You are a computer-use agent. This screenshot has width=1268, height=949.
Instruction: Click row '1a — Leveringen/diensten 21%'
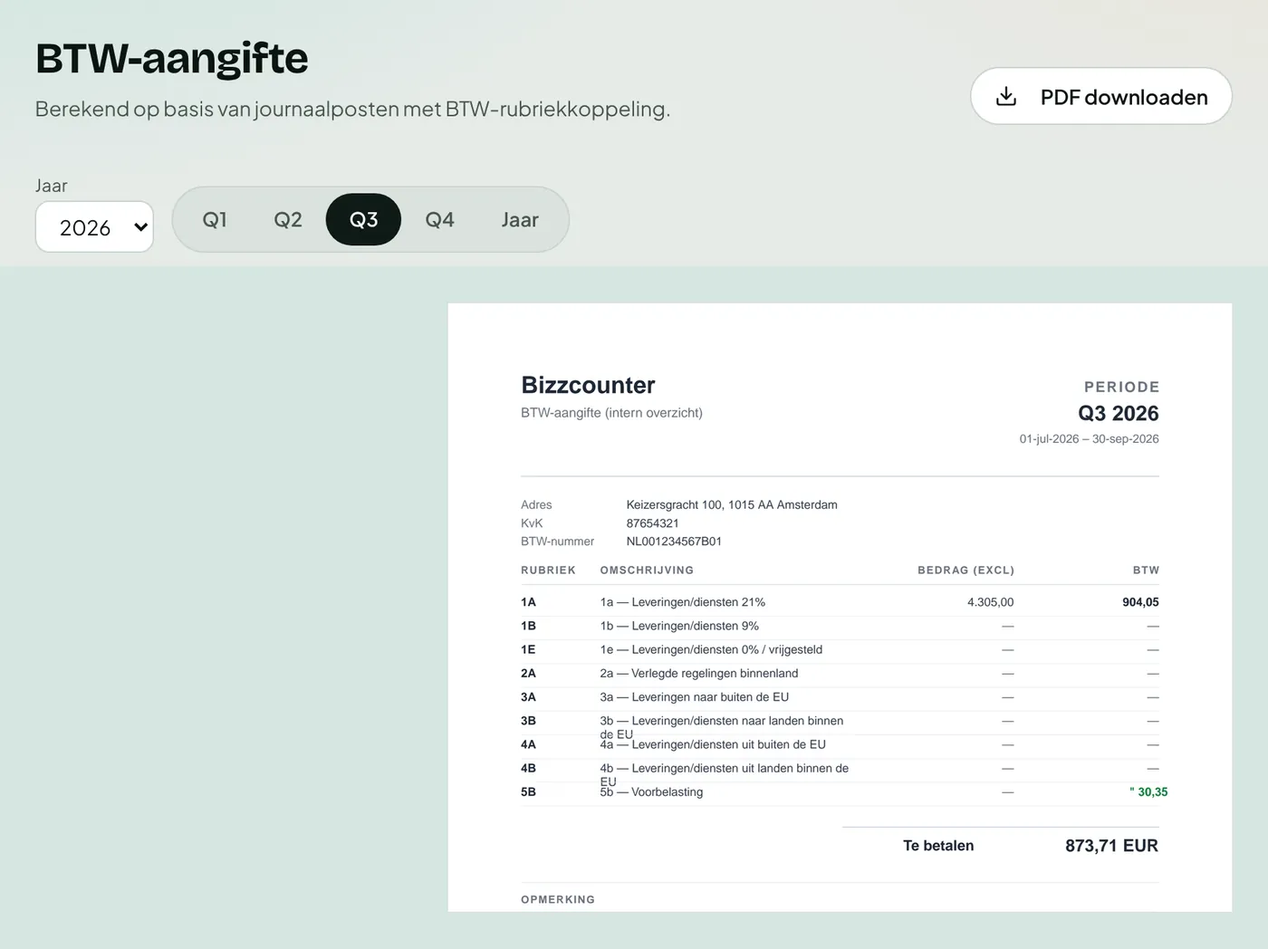840,602
